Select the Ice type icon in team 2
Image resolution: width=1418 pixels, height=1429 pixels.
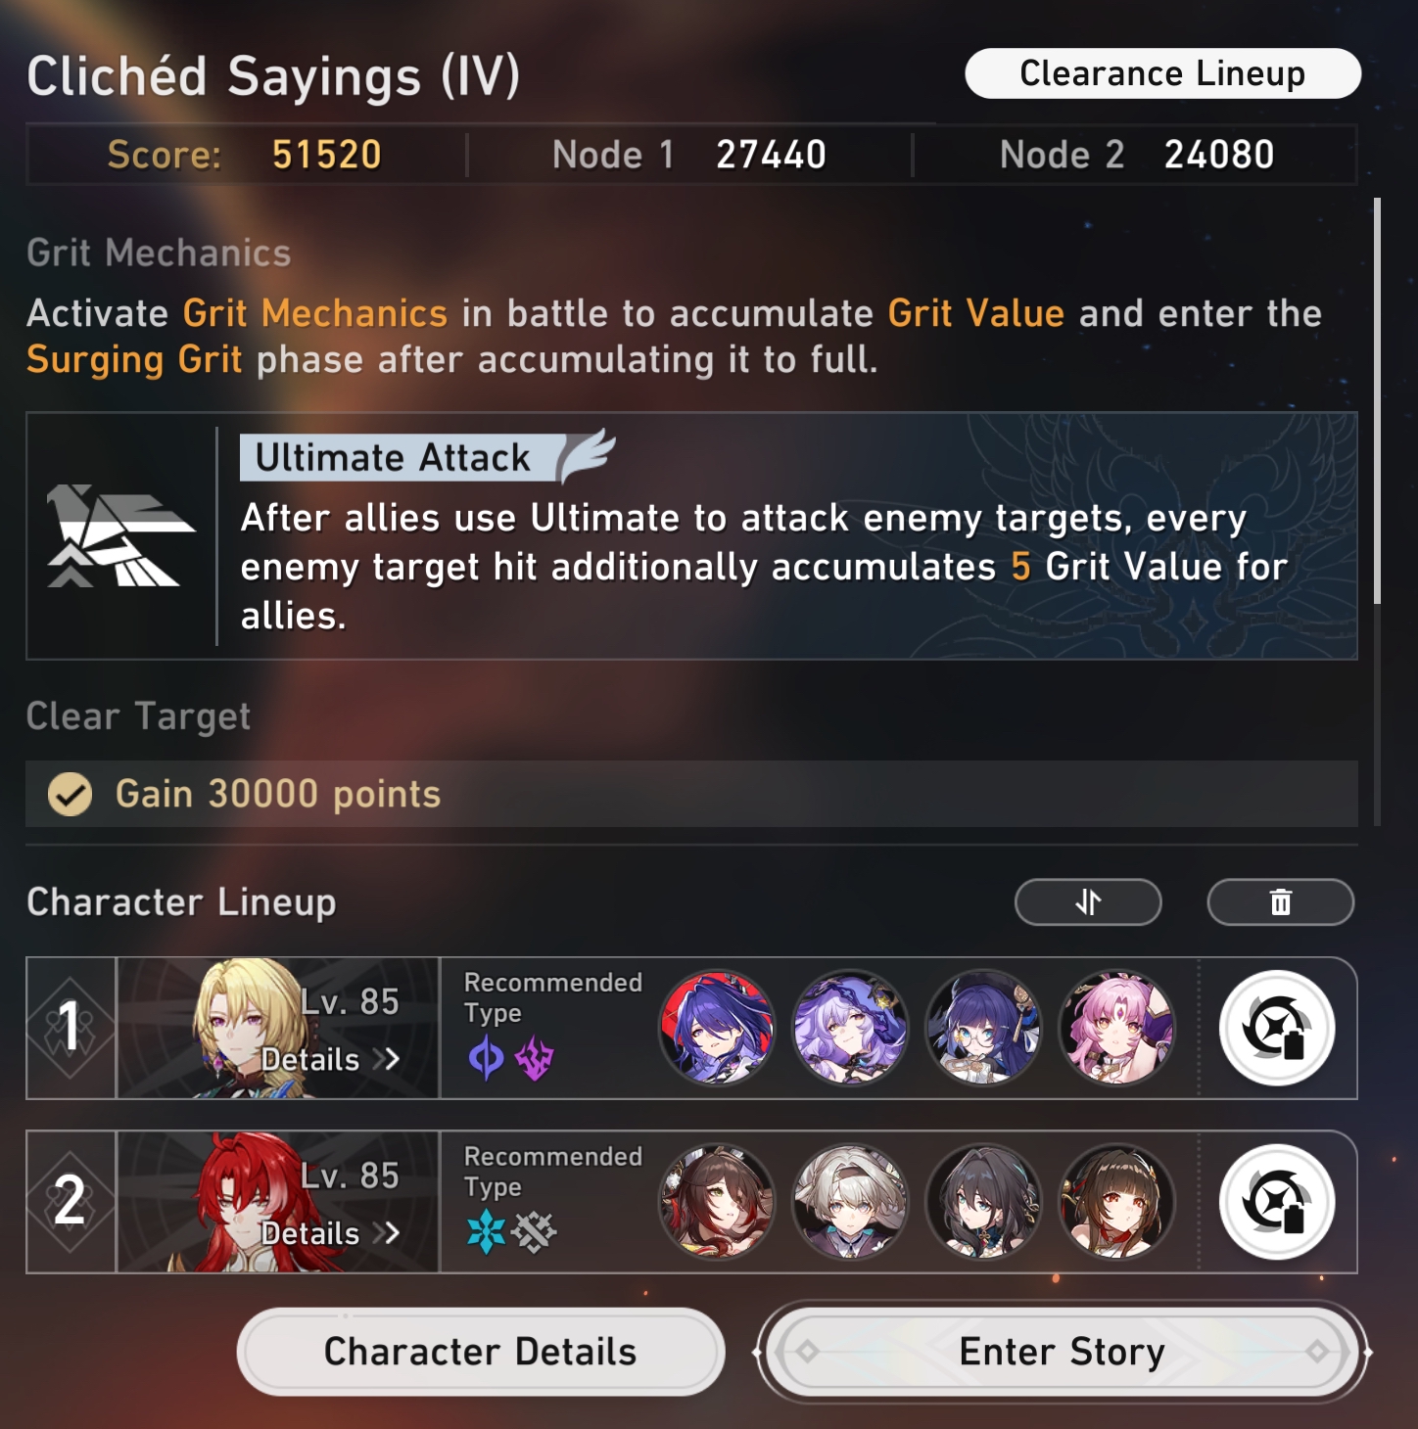tap(486, 1231)
